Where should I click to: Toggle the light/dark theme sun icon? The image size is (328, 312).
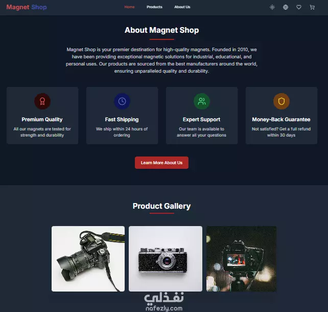tap(272, 7)
